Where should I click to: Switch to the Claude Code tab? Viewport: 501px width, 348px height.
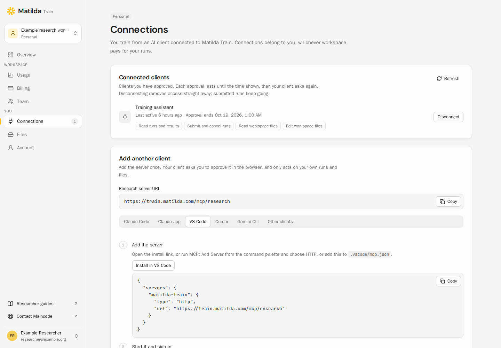pyautogui.click(x=136, y=222)
